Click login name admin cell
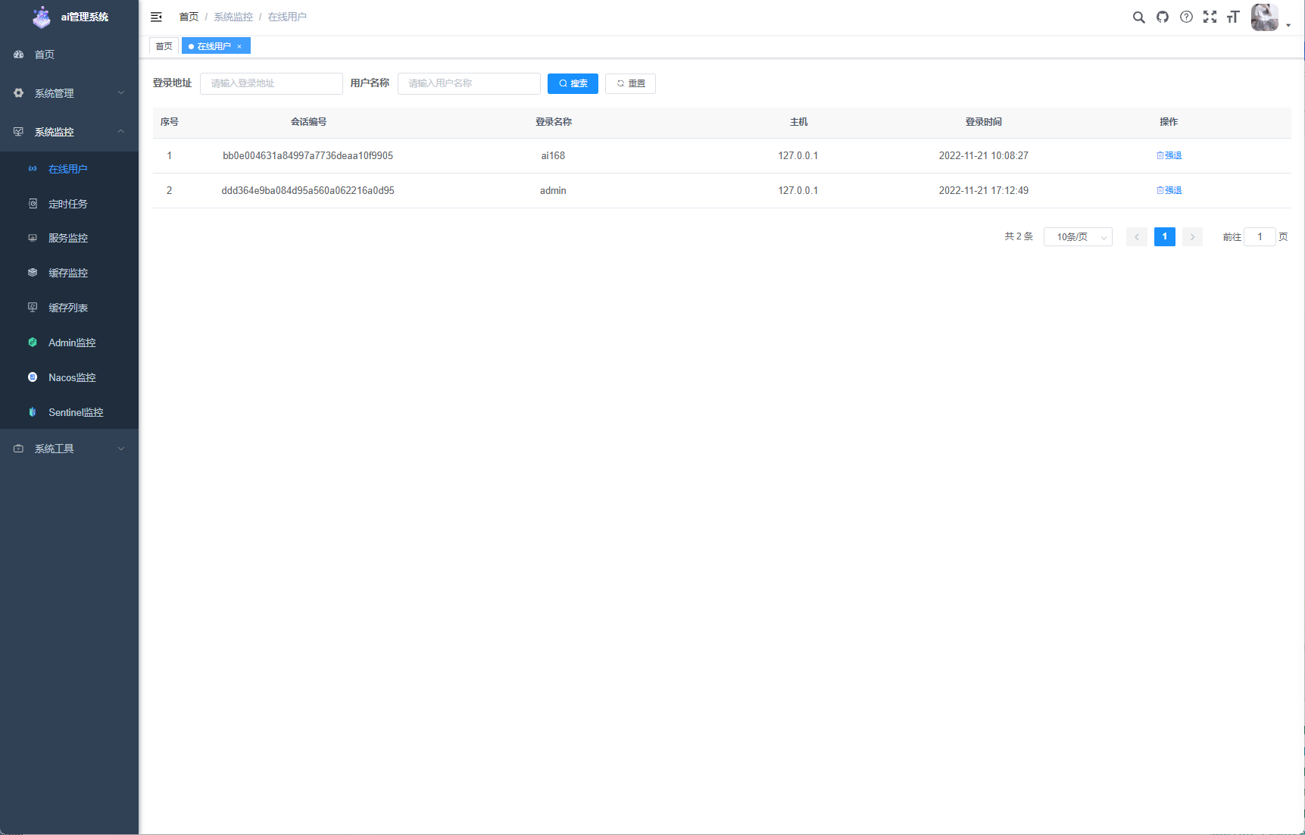This screenshot has width=1305, height=835. pos(553,190)
